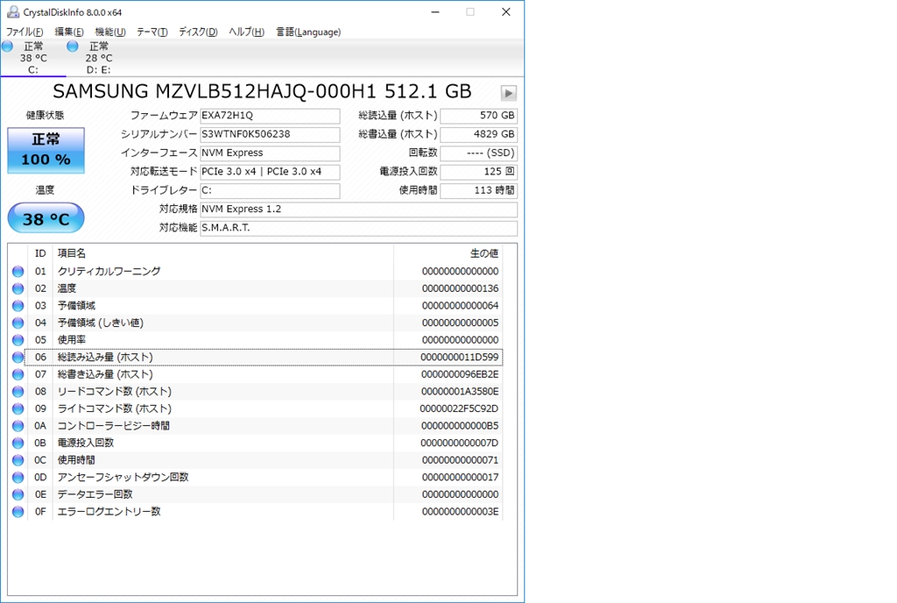The height and width of the screenshot is (603, 897).
Task: Click the standard field NVM Express 1.2
Action: click(358, 209)
